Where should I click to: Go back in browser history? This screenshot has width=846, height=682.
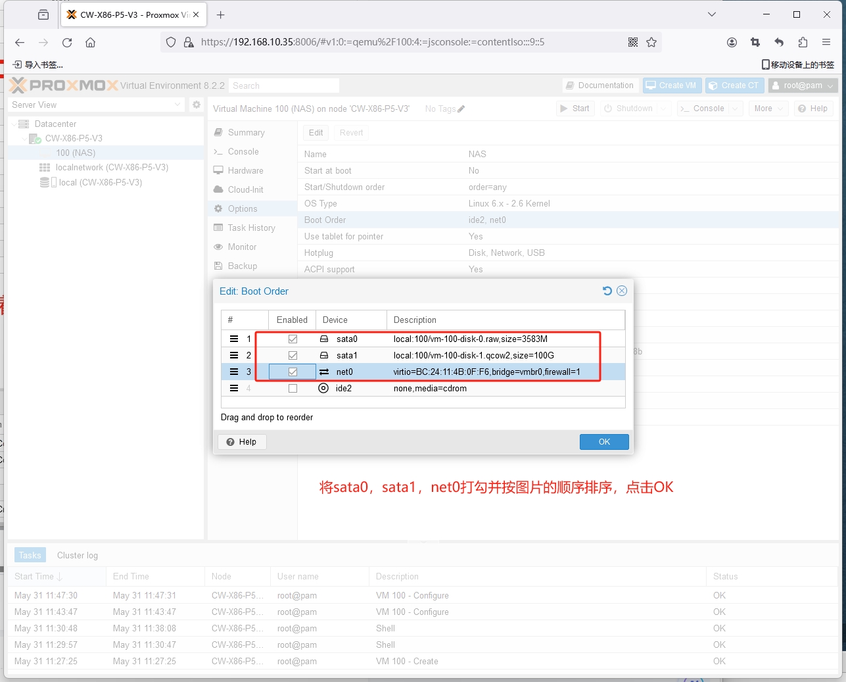(x=20, y=42)
